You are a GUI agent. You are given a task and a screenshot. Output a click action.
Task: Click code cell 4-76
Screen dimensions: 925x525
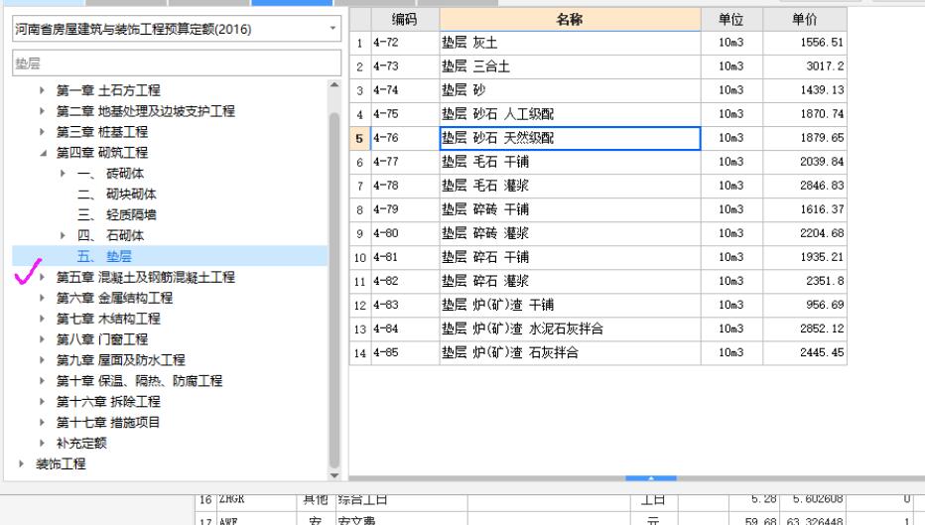(x=405, y=138)
